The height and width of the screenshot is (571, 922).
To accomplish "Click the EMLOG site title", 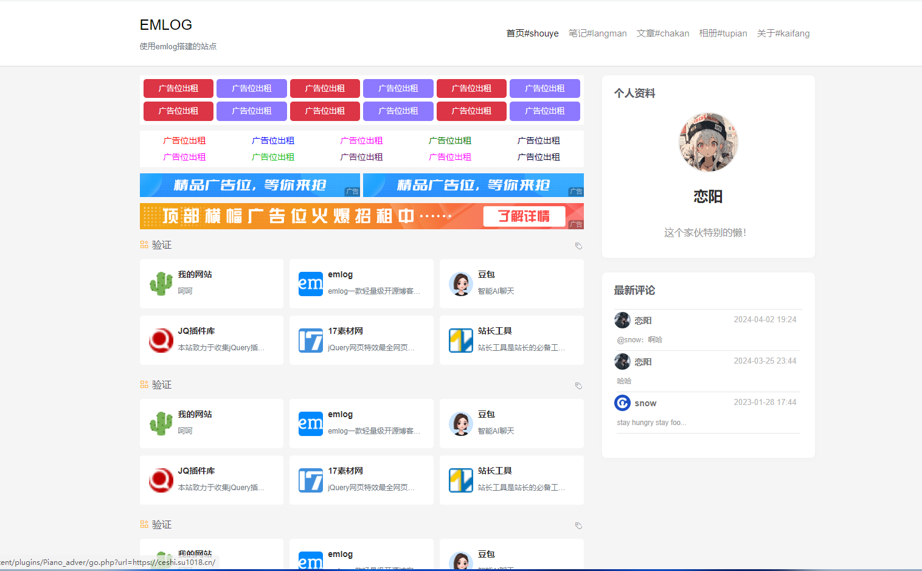I will tap(165, 25).
